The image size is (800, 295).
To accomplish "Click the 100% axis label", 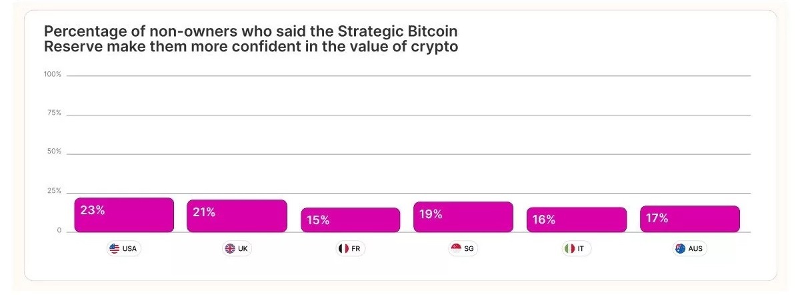I will (x=52, y=75).
